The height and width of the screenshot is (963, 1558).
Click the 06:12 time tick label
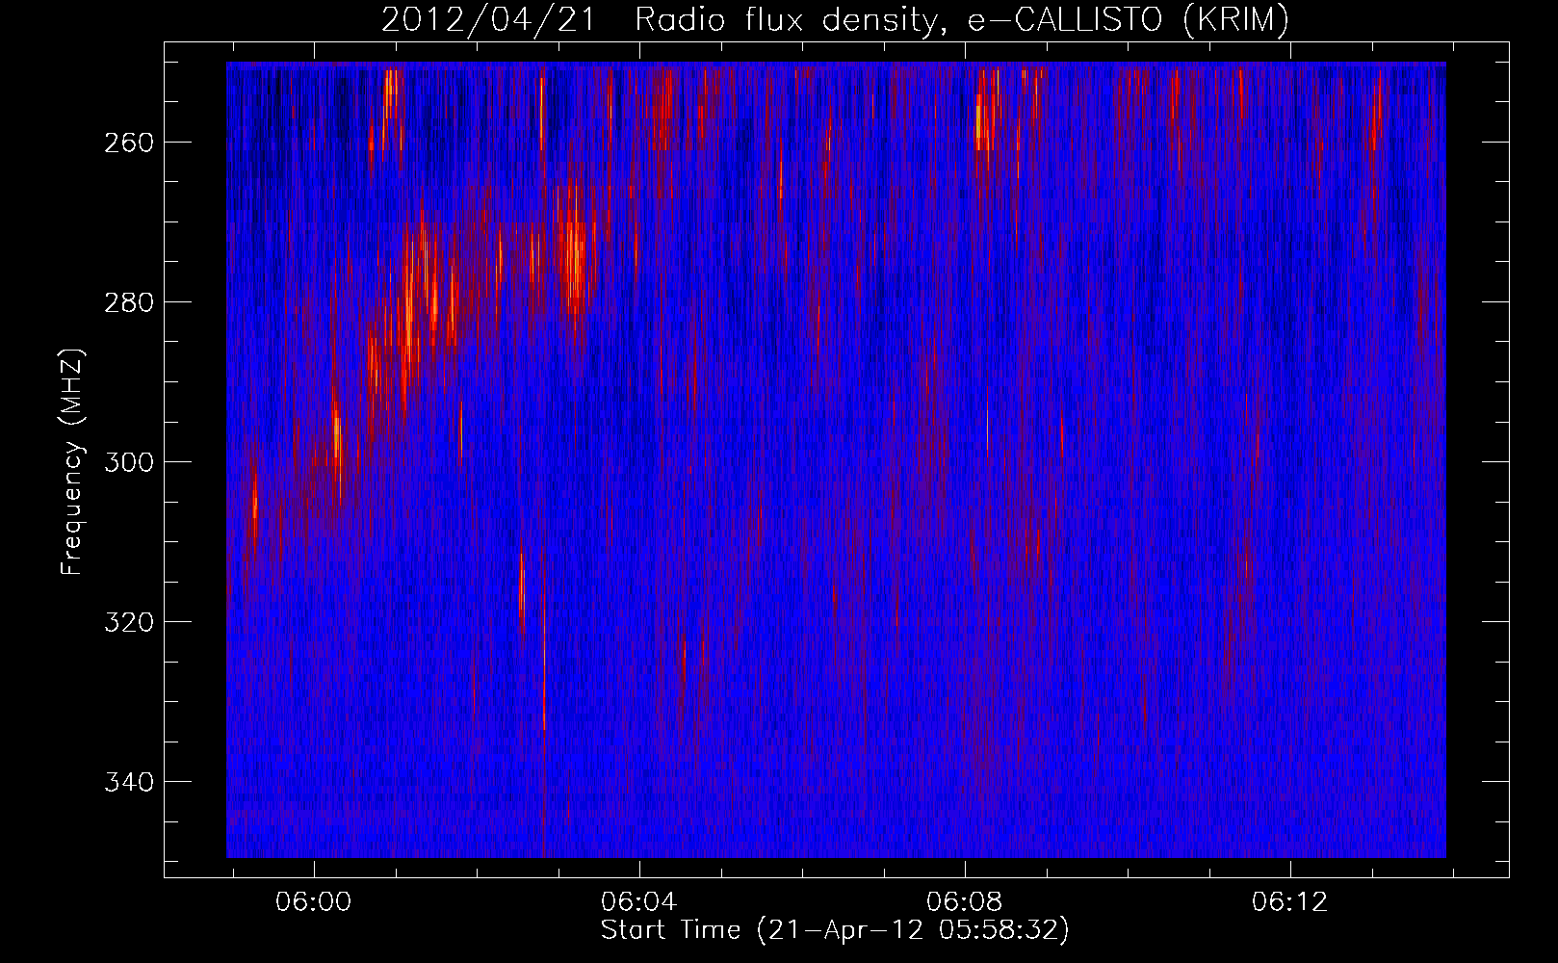tap(1289, 902)
